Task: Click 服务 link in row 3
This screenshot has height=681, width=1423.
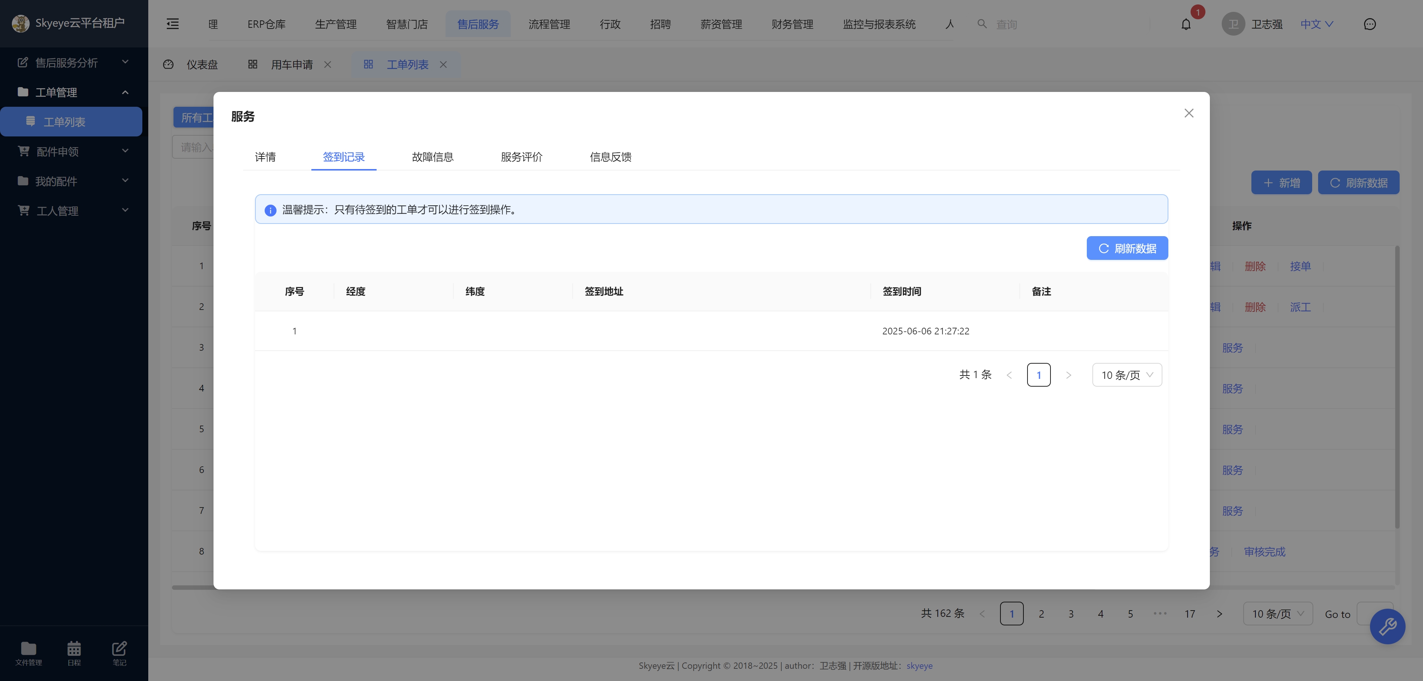Action: click(1232, 348)
